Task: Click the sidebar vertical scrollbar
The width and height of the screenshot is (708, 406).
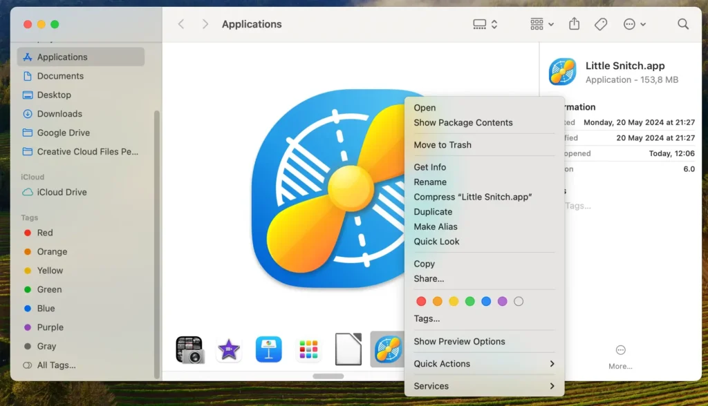Action: coord(157,244)
